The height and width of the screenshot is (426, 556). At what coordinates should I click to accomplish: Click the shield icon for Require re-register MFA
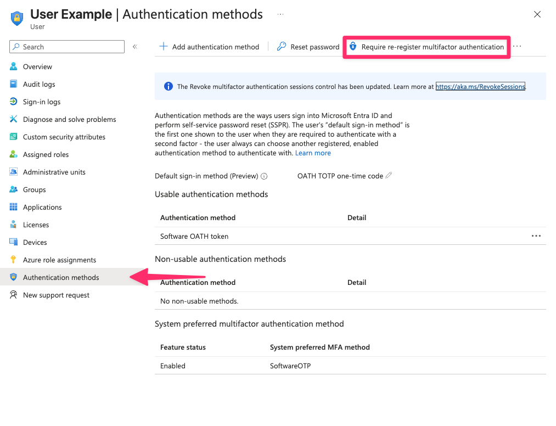pos(353,47)
